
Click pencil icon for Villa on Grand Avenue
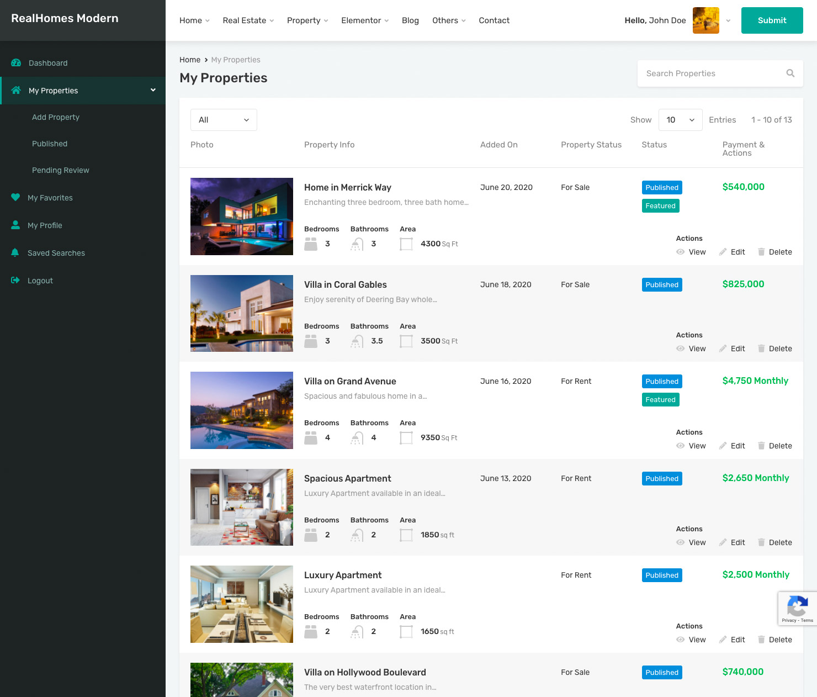click(723, 446)
